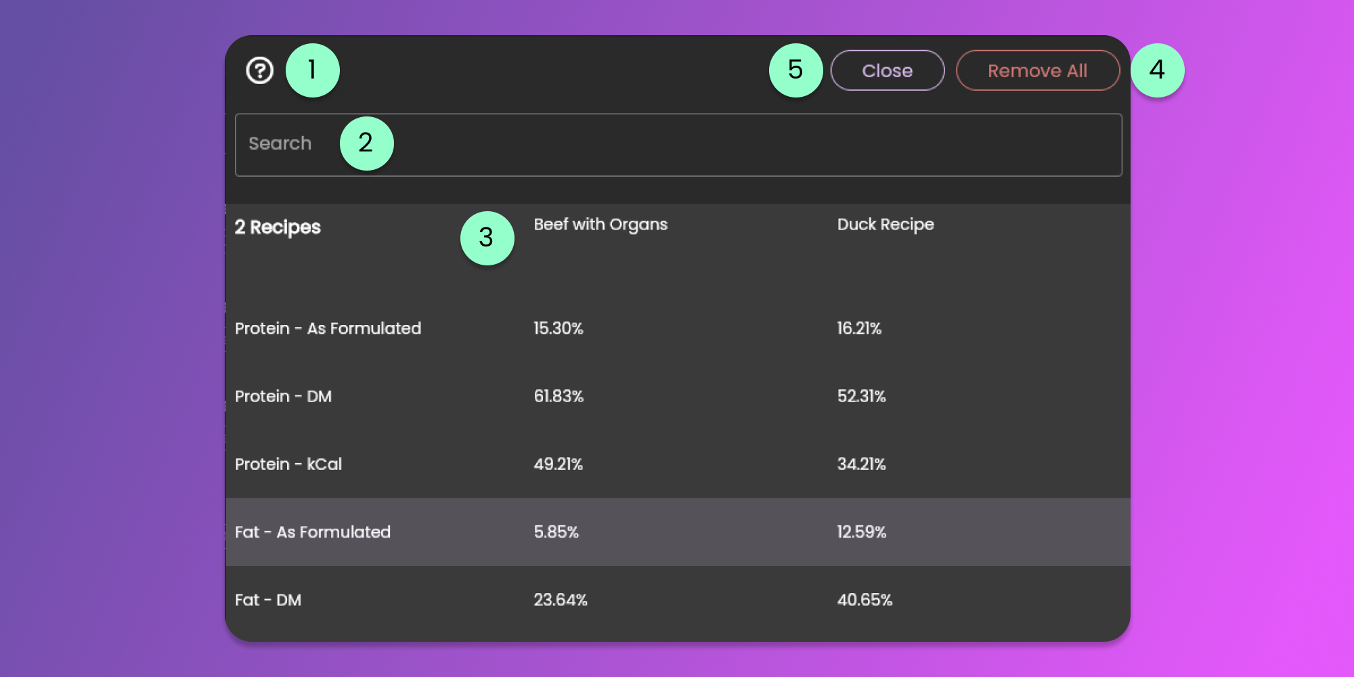Image resolution: width=1354 pixels, height=677 pixels.
Task: Click the 2 Recipes heading
Action: [x=278, y=227]
